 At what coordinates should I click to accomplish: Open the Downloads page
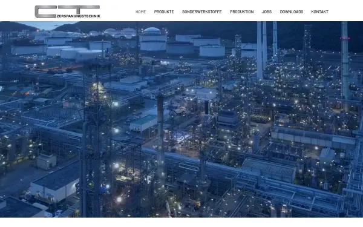[292, 12]
